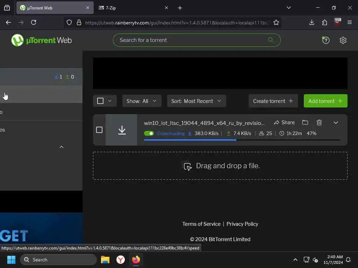Open the Windows Start menu
This screenshot has width=358, height=268.
tap(11, 260)
